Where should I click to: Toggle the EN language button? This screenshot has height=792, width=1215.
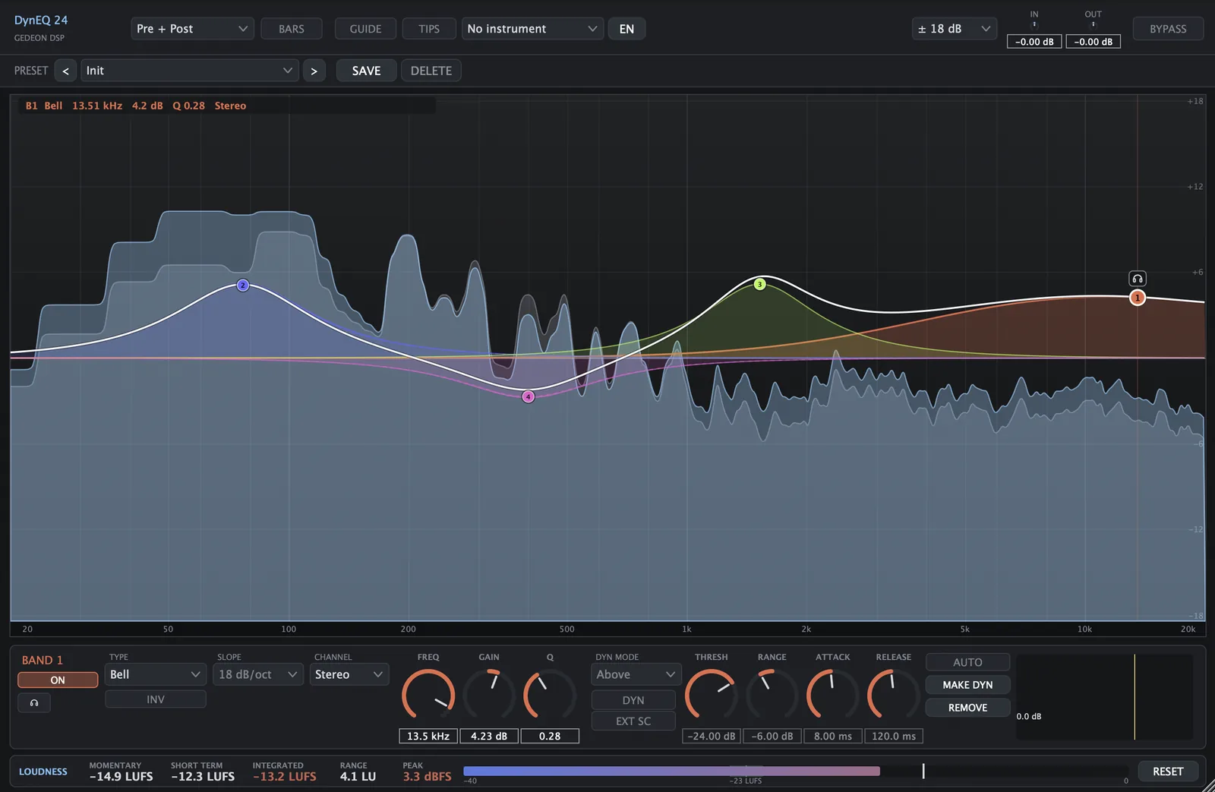(x=626, y=29)
